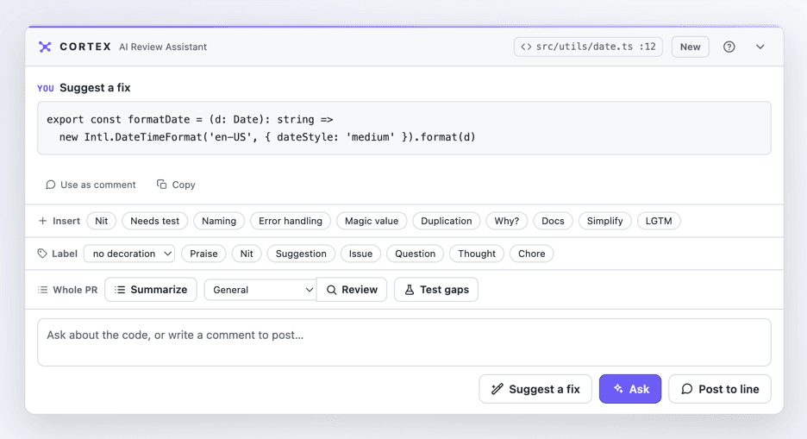
Task: Insert the Magic value snippet
Action: click(372, 221)
